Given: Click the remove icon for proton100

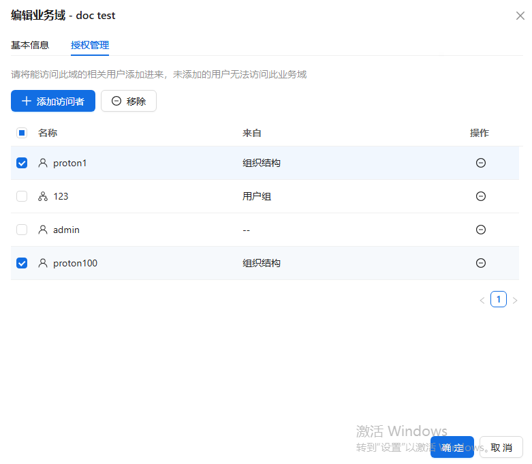Looking at the screenshot, I should 480,263.
